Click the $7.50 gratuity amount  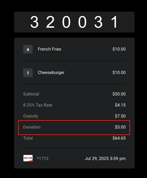coord(120,116)
